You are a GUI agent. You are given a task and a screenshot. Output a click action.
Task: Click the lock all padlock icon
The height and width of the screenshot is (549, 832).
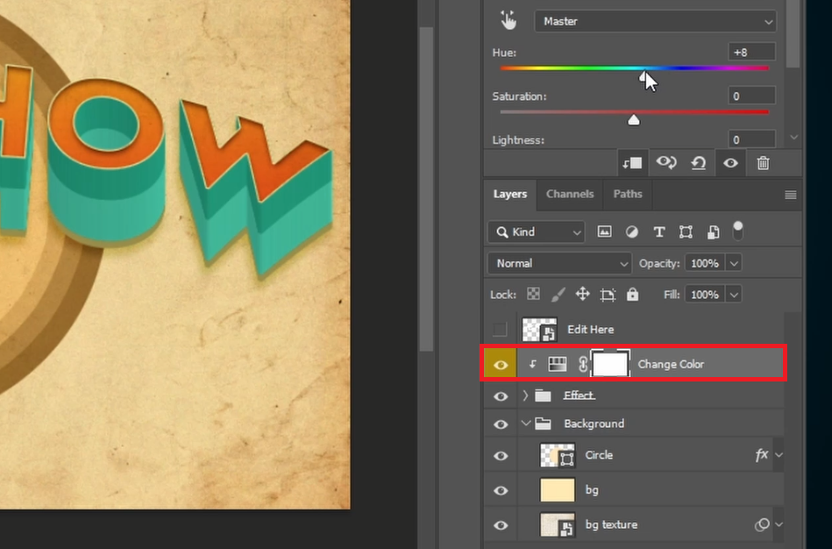(633, 295)
